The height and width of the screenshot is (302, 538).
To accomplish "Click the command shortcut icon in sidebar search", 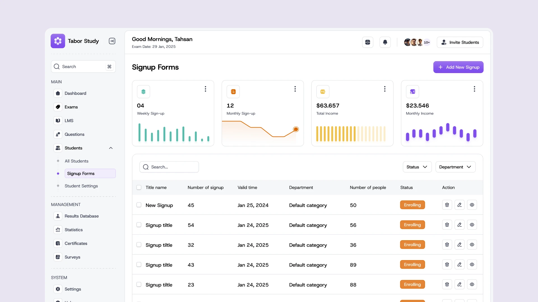I will click(109, 67).
